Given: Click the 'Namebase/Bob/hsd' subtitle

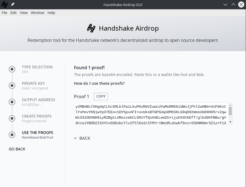Looking at the screenshot, I should coord(37,137).
